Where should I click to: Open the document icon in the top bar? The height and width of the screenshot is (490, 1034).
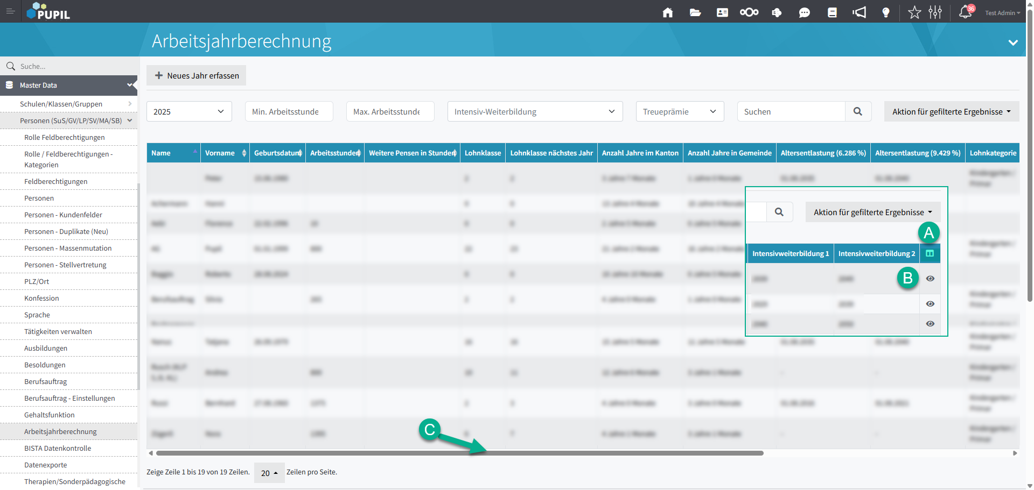point(832,12)
